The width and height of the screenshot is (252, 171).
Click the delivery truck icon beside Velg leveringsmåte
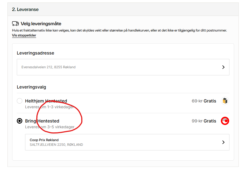pyautogui.click(x=15, y=24)
